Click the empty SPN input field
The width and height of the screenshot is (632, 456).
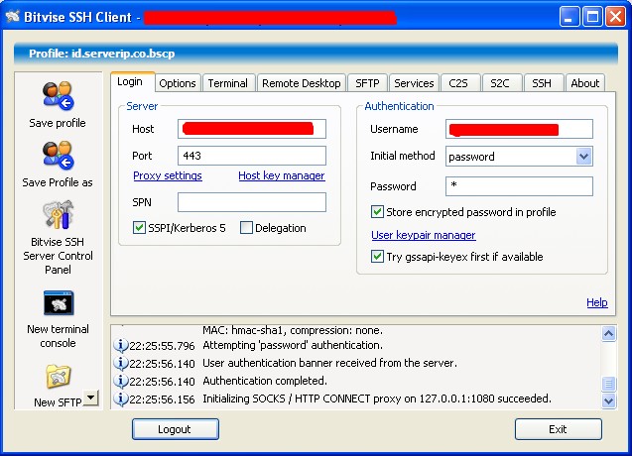tap(252, 202)
